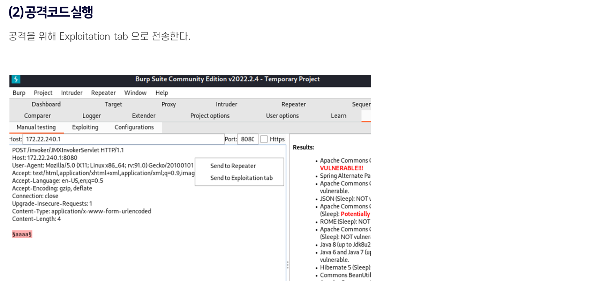Image resolution: width=601 pixels, height=281 pixels.
Task: Click the Commons BeanUtil result entry
Action: (x=345, y=276)
